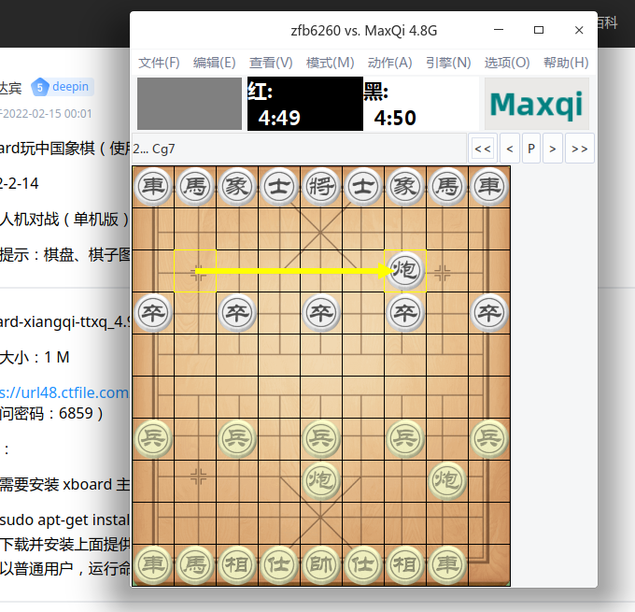This screenshot has width=635, height=612.
Task: Select red 兵 on the leftmost file
Action: pos(153,439)
